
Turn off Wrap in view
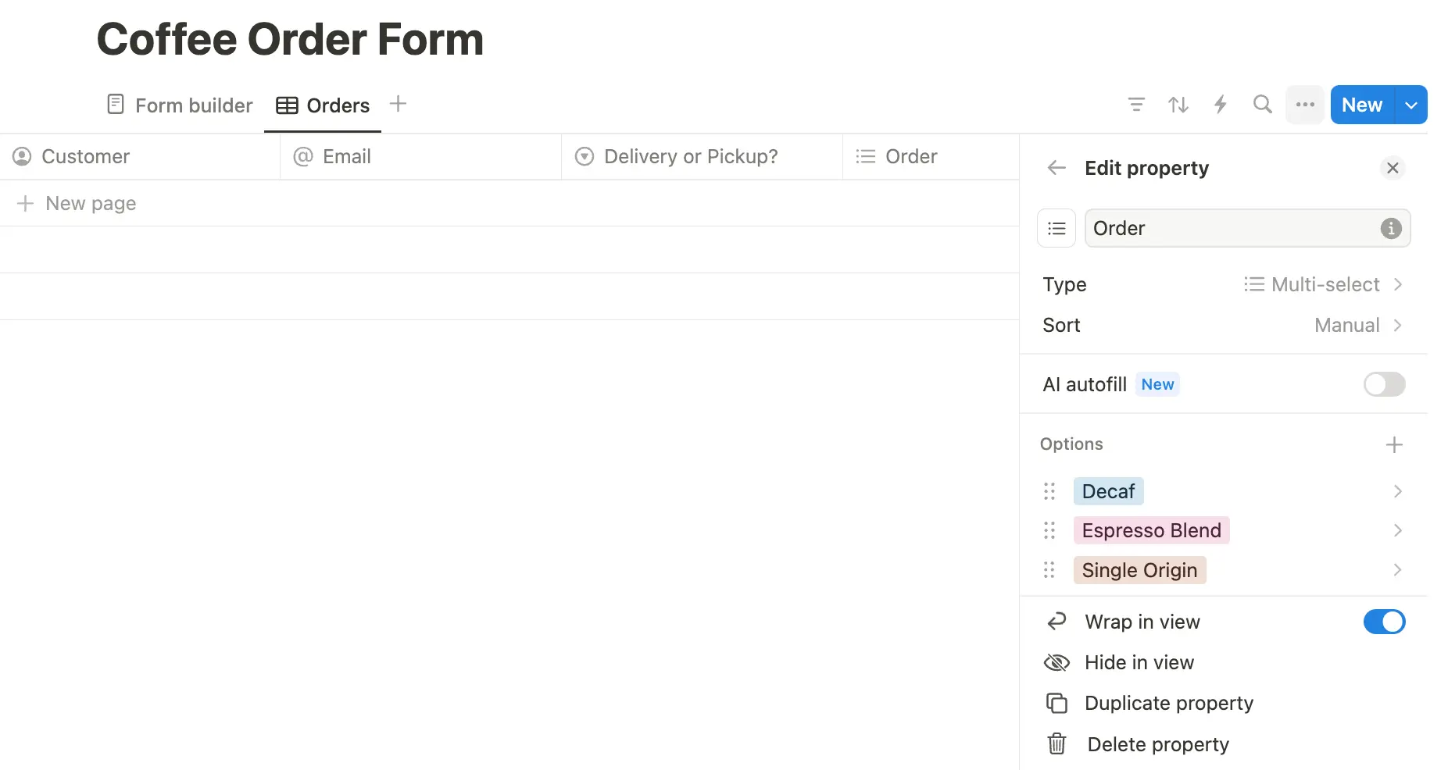[x=1384, y=622]
